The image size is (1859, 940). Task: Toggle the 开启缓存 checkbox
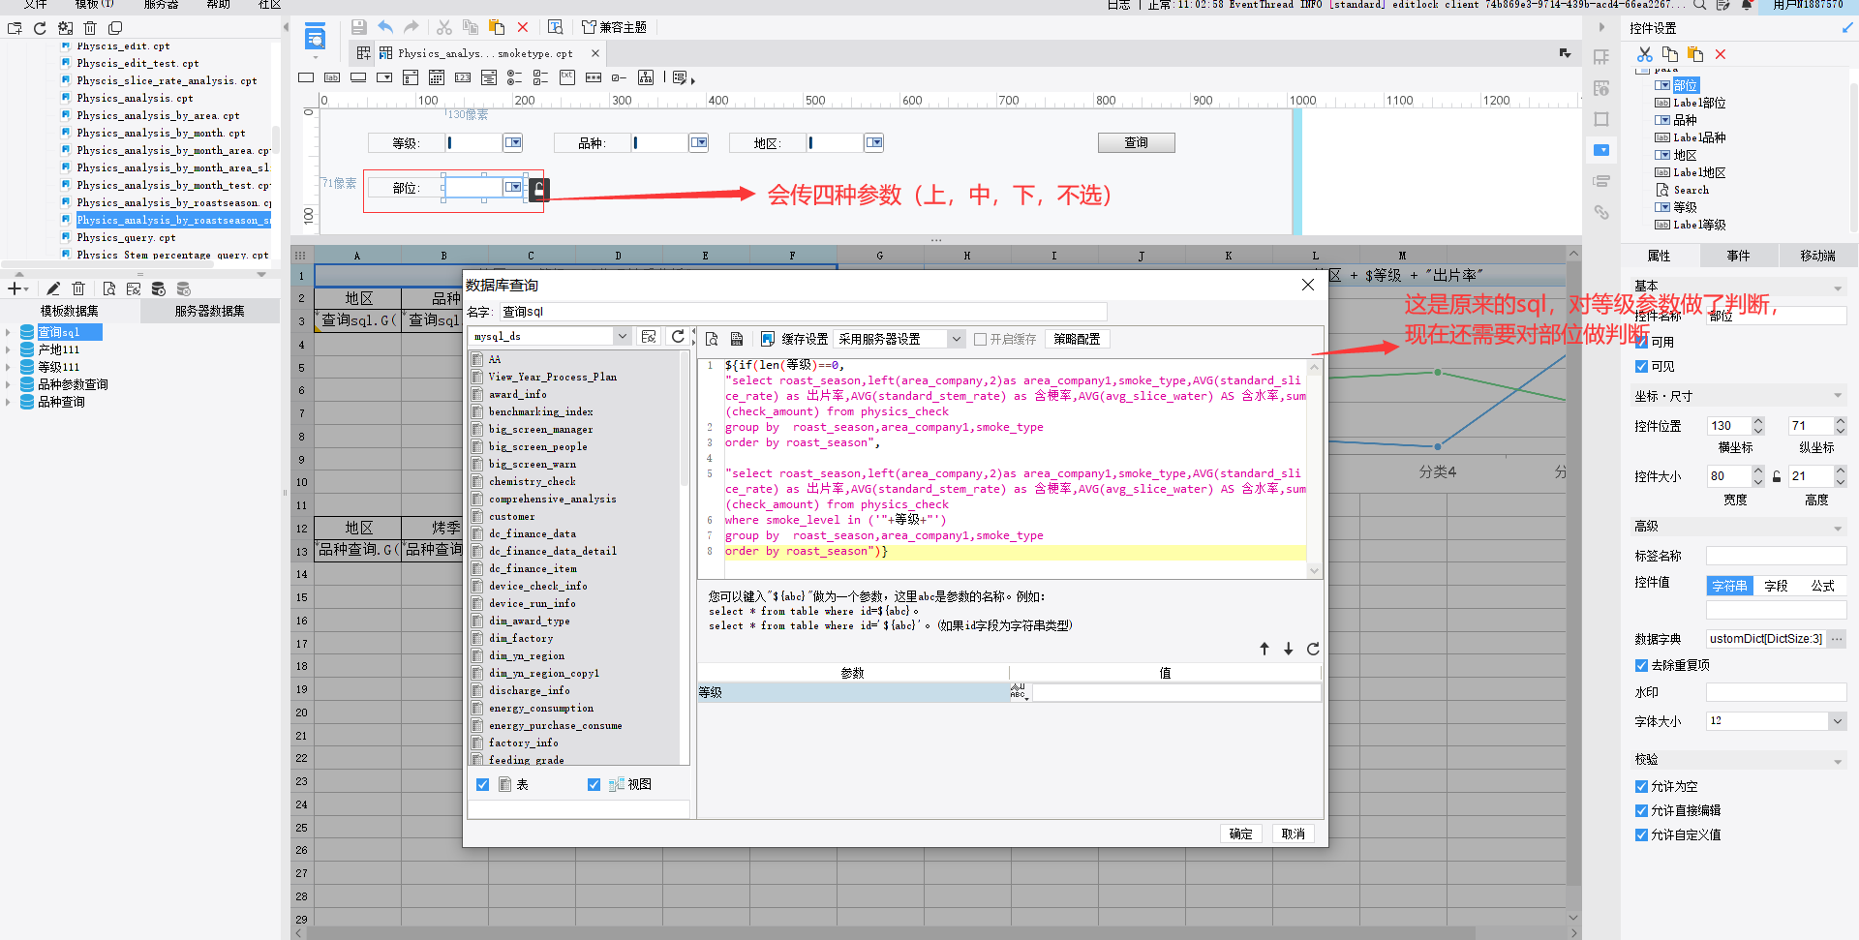pyautogui.click(x=980, y=339)
